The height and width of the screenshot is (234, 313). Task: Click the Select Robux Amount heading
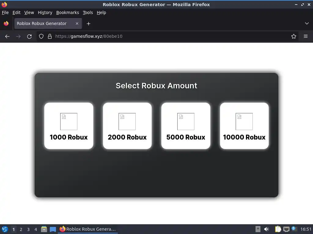pos(156,86)
